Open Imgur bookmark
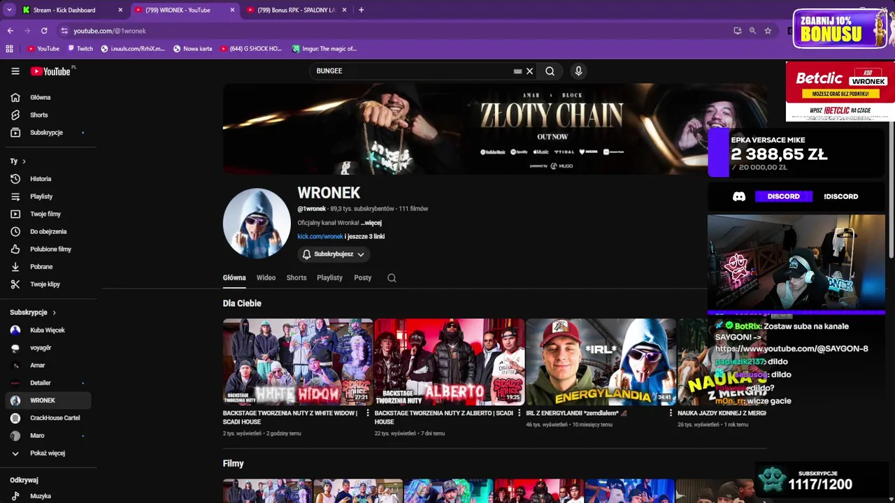The image size is (895, 503). click(x=324, y=49)
